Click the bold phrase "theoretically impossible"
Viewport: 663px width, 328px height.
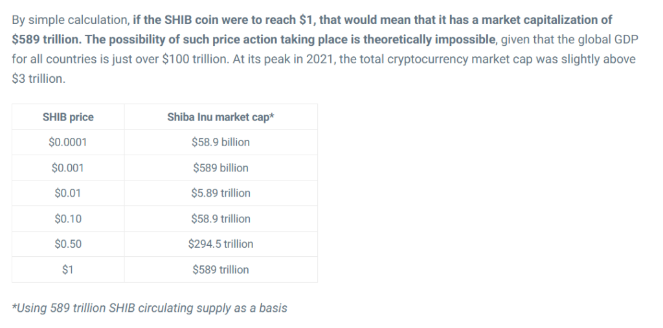point(430,39)
